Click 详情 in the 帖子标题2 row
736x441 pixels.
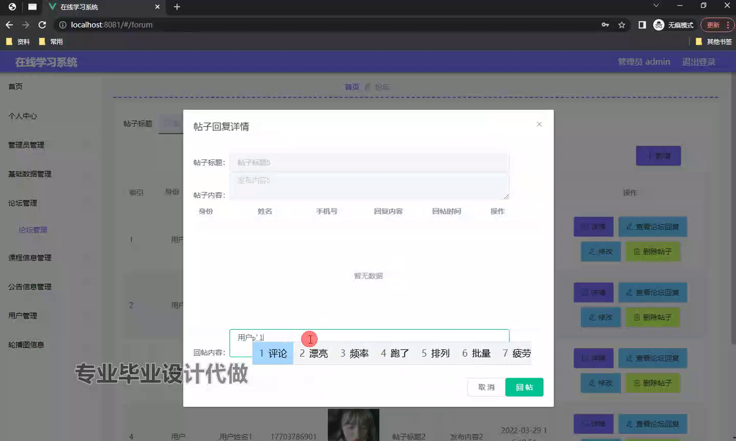point(593,424)
